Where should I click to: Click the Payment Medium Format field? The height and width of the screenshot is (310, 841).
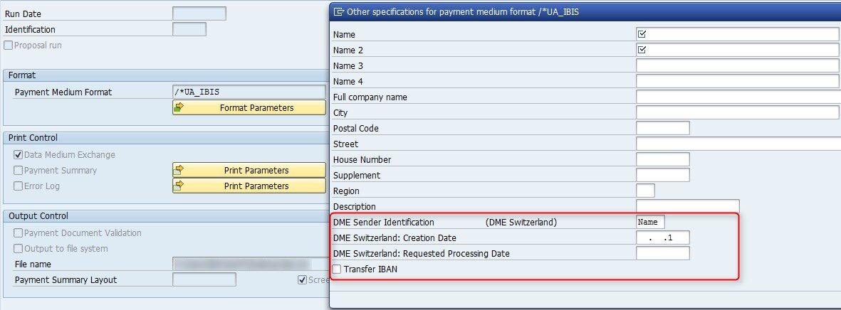249,92
